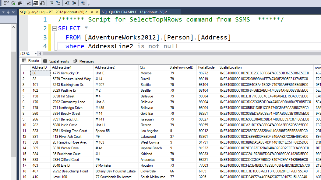
Task: Click the editor horizontal scrollbar track
Action: point(182,54)
